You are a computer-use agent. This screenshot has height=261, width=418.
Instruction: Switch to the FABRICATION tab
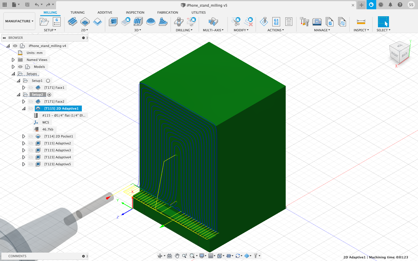click(168, 12)
